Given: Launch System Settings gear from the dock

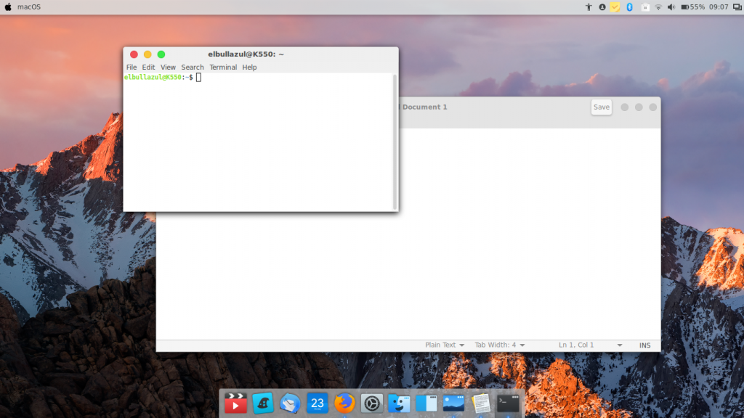Looking at the screenshot, I should 371,403.
